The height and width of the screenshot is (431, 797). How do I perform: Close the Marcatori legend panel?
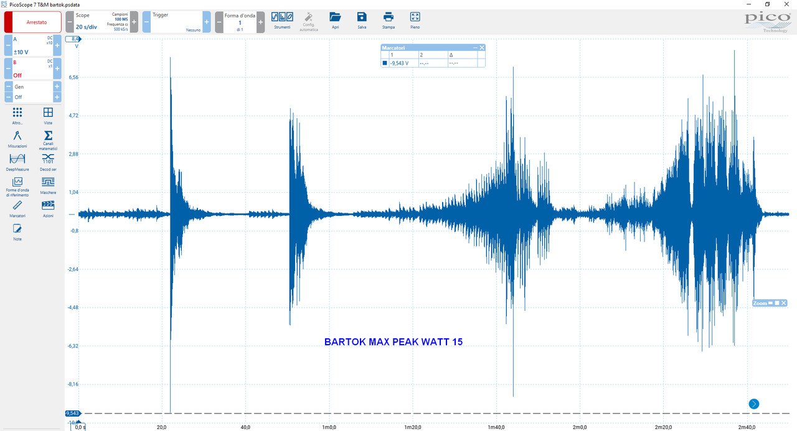point(481,48)
